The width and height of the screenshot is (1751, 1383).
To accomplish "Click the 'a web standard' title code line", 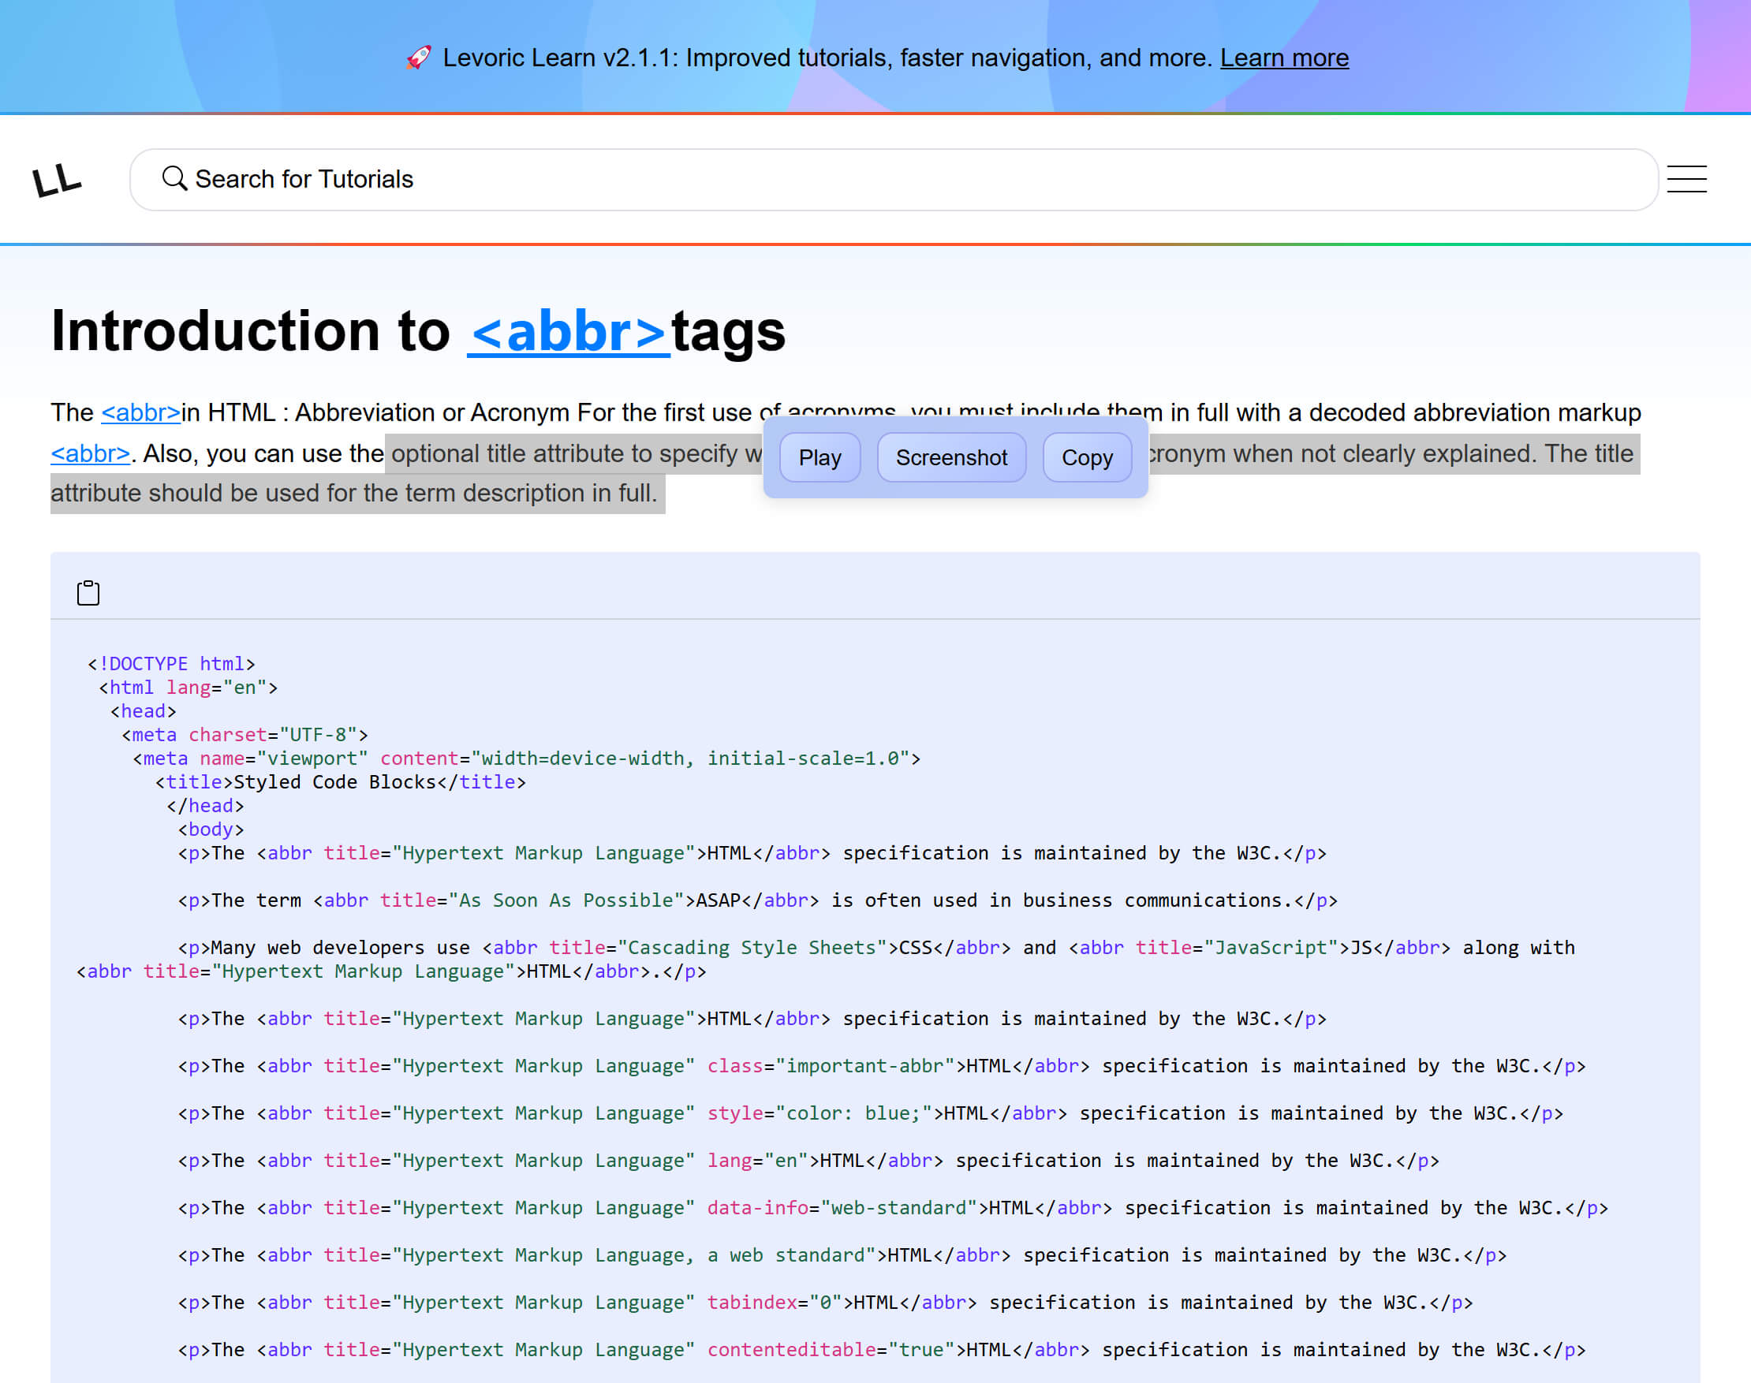I will pos(842,1254).
